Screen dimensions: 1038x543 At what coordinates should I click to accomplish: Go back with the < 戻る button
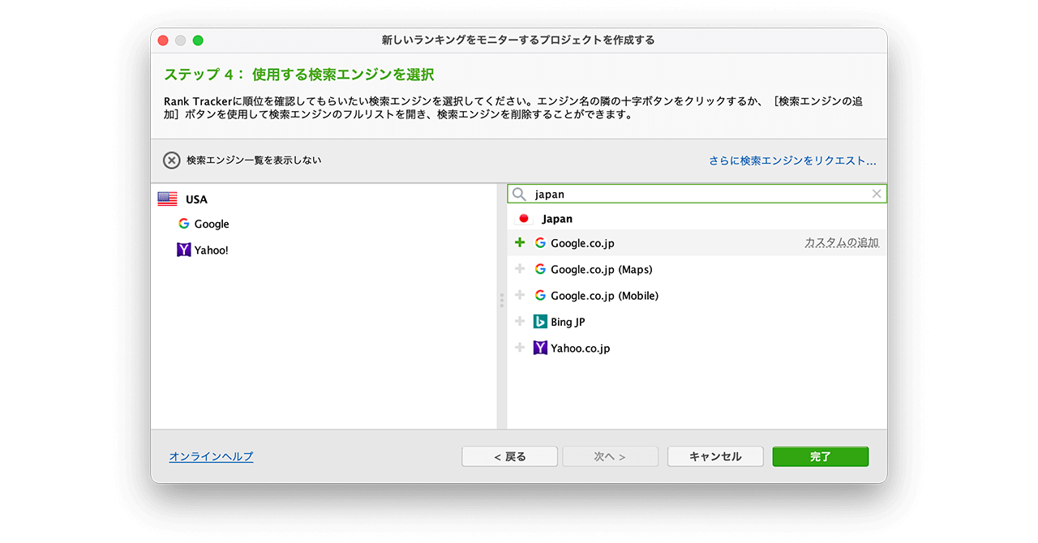click(x=509, y=457)
